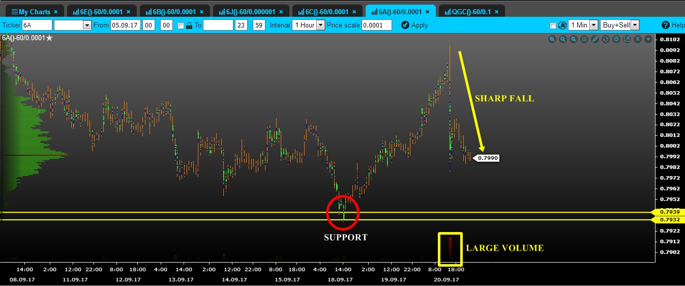Mark chart 6A as favorite star
685x286 pixels.
[x=49, y=38]
